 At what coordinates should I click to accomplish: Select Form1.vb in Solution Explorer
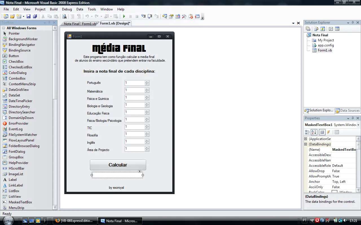click(x=324, y=50)
